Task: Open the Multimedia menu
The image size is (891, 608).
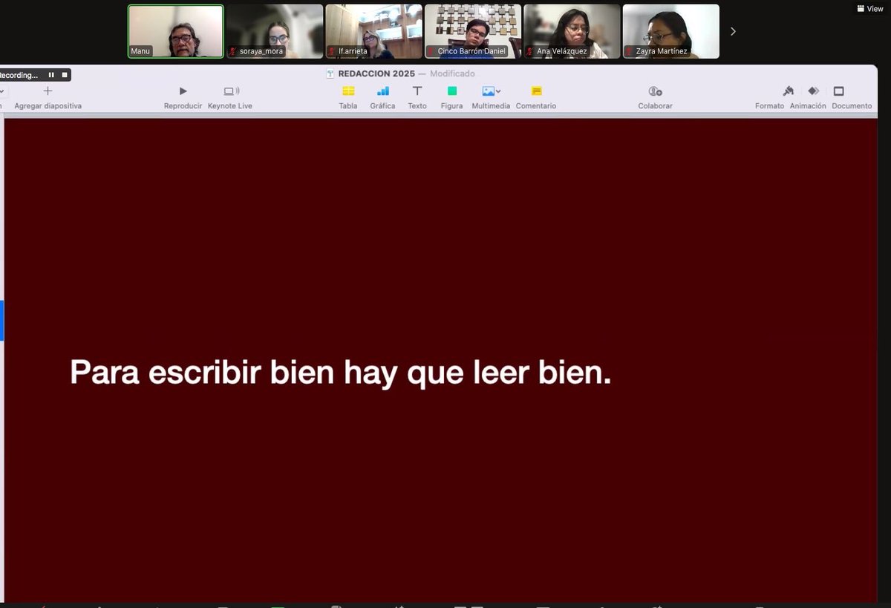Action: [491, 97]
